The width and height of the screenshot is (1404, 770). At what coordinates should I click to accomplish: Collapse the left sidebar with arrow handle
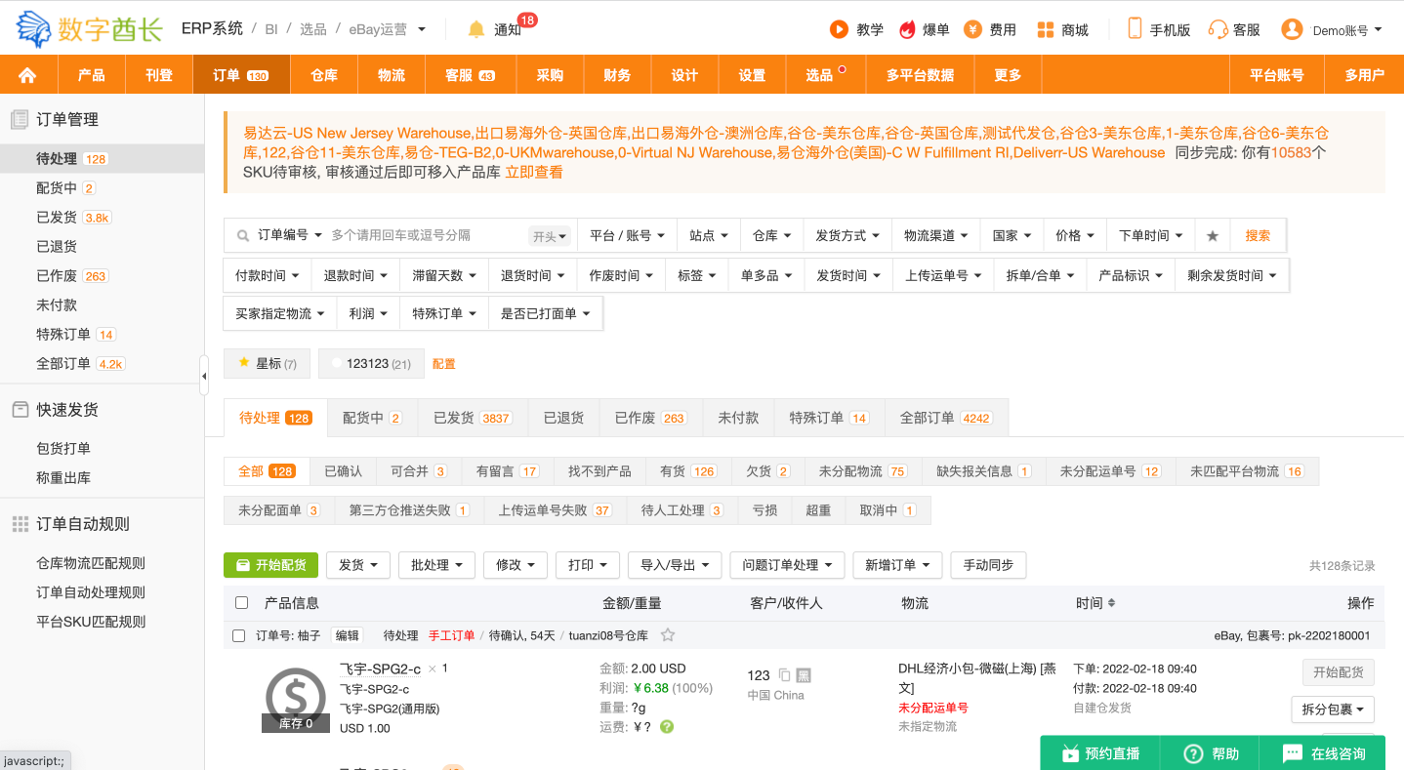[x=204, y=376]
